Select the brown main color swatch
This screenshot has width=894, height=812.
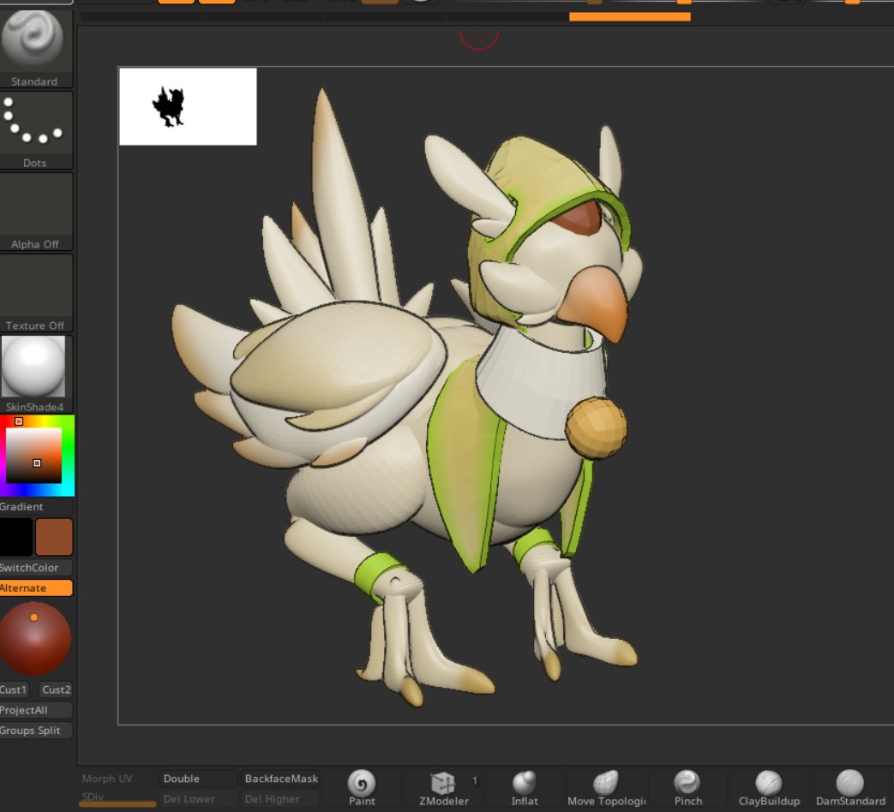[54, 537]
